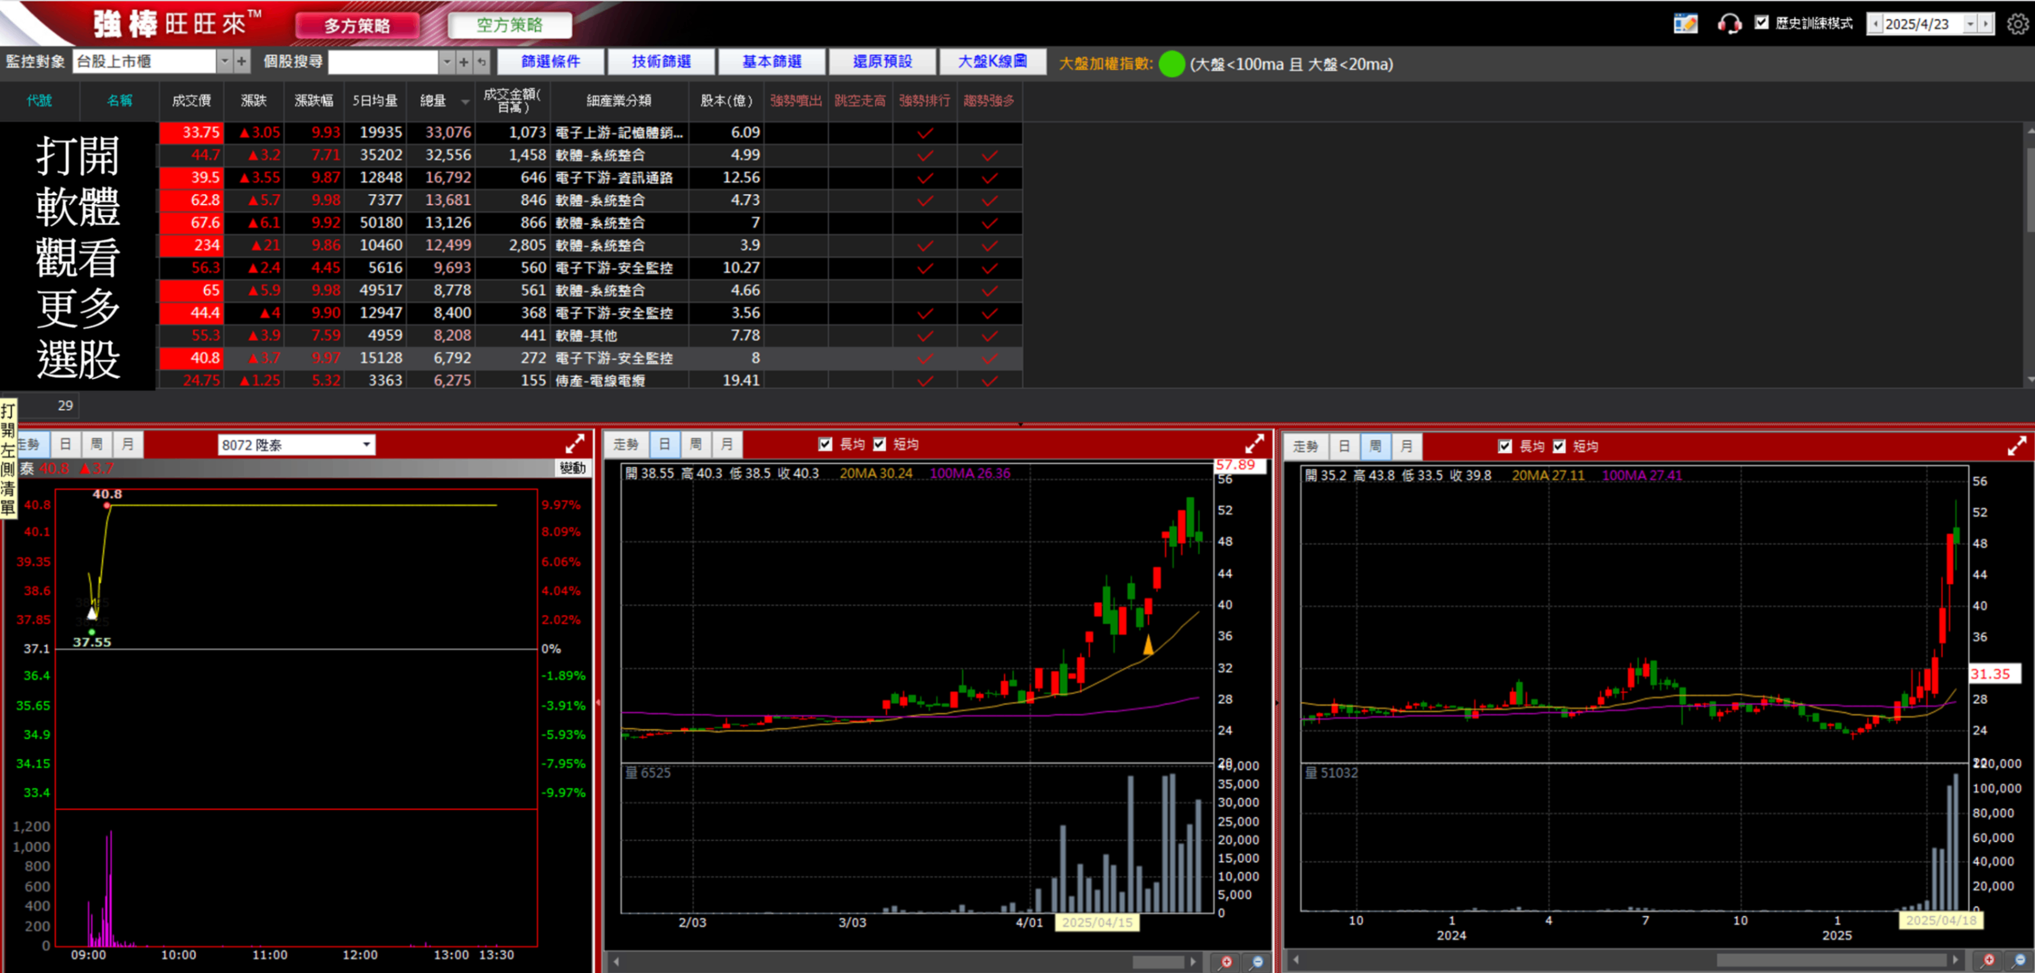Click the yellow arrow marker on daily chart
This screenshot has width=2035, height=973.
1148,645
